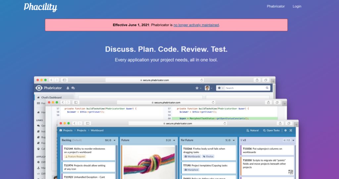Follow the 'no longer actively maintained' link

pyautogui.click(x=196, y=25)
